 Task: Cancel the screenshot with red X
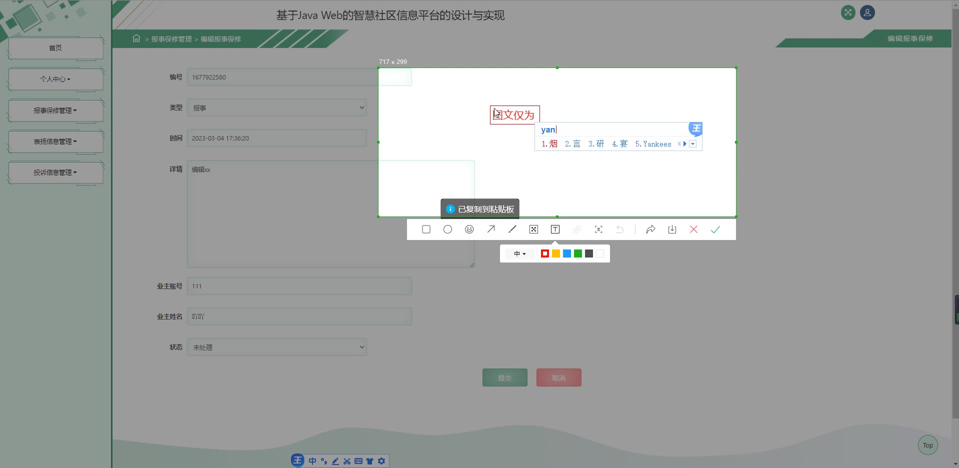coord(693,229)
